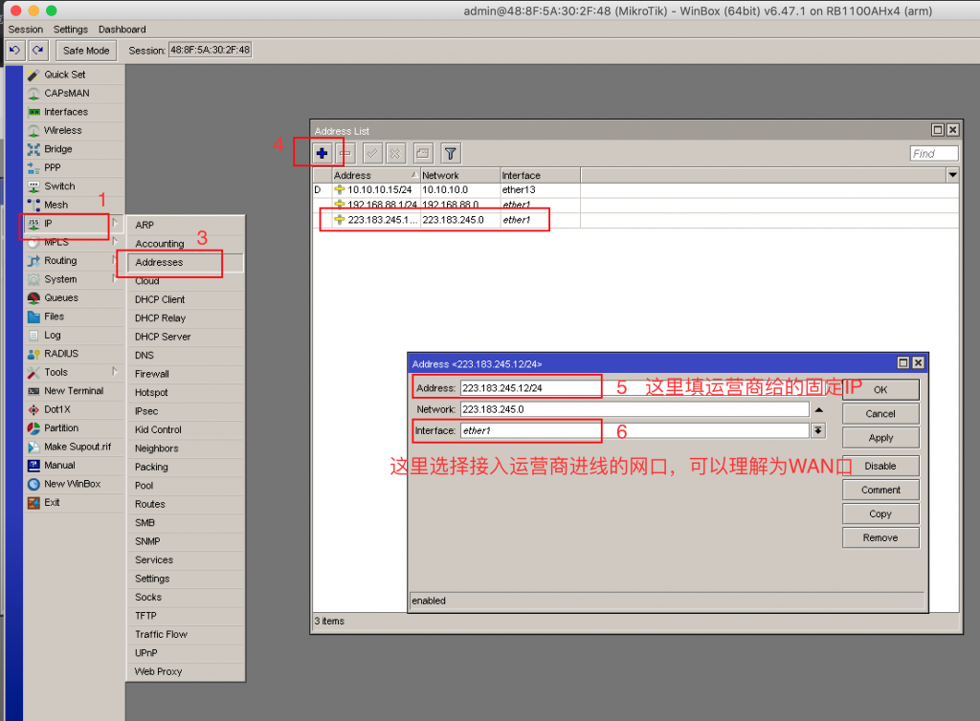
Task: Select Addresses from IP submenu
Action: tap(185, 262)
